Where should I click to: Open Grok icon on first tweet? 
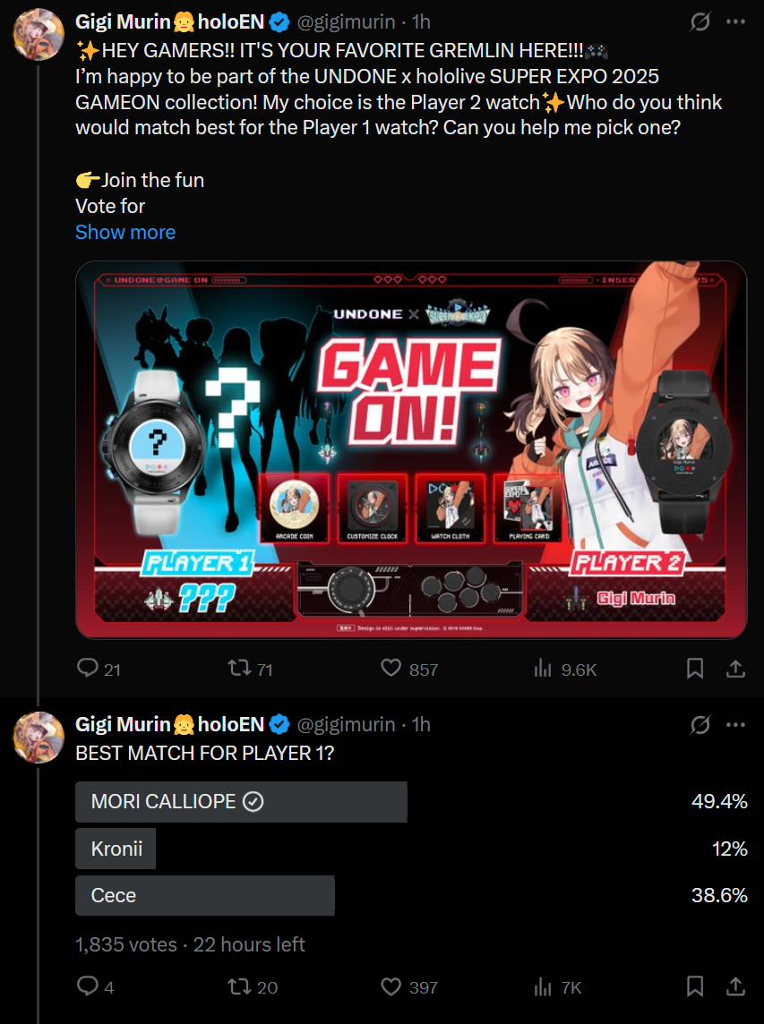click(700, 22)
